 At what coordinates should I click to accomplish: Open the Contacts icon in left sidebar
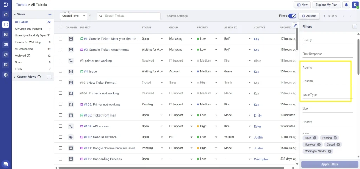6,35
